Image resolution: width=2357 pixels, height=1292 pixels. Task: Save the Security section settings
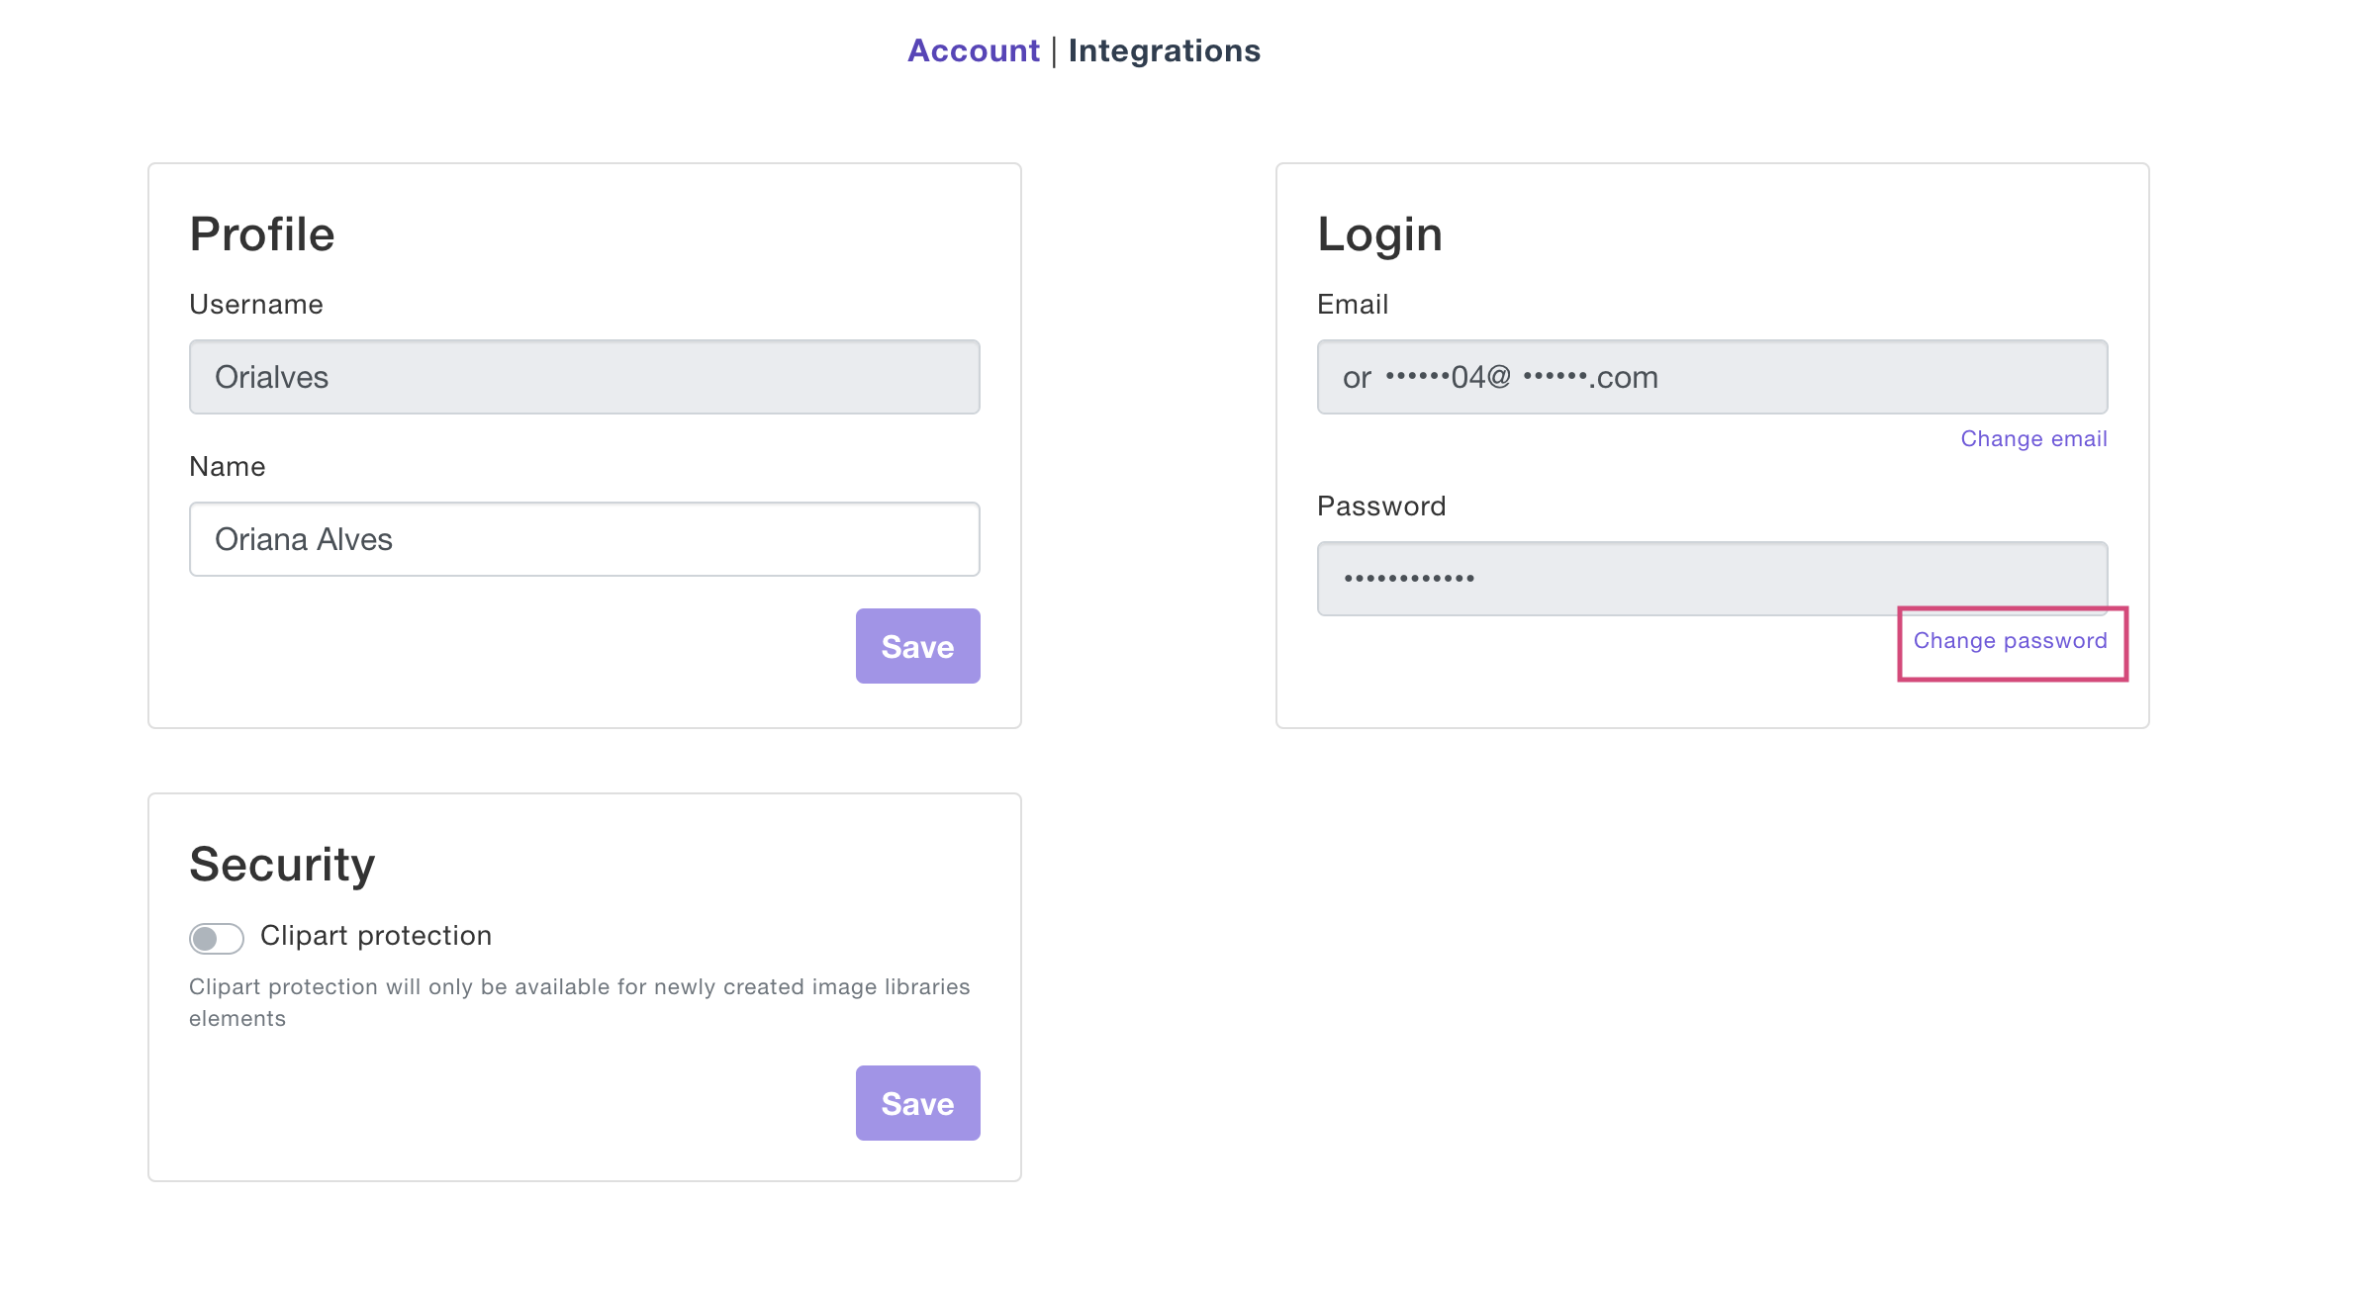tap(917, 1103)
